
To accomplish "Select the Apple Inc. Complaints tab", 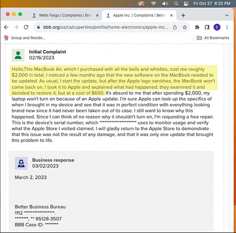I will [139, 15].
